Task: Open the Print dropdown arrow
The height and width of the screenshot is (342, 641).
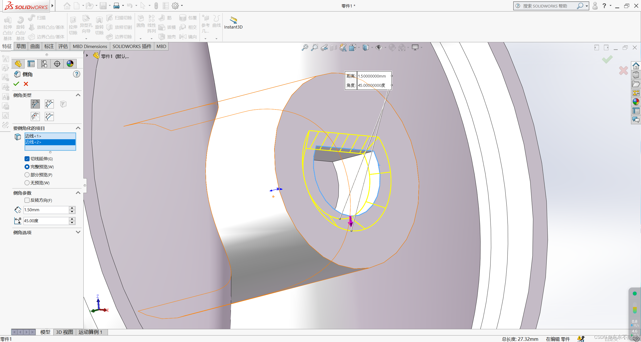Action: tap(123, 5)
